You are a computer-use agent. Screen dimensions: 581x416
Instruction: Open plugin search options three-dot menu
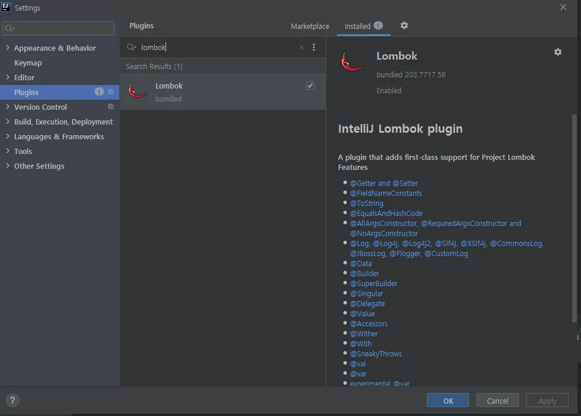tap(314, 47)
